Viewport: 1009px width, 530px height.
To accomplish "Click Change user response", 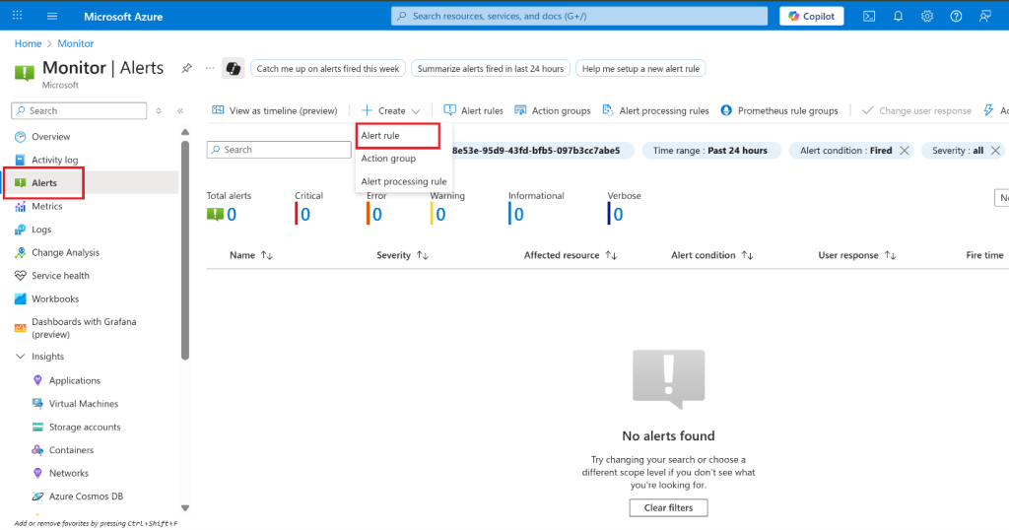I will pyautogui.click(x=916, y=110).
